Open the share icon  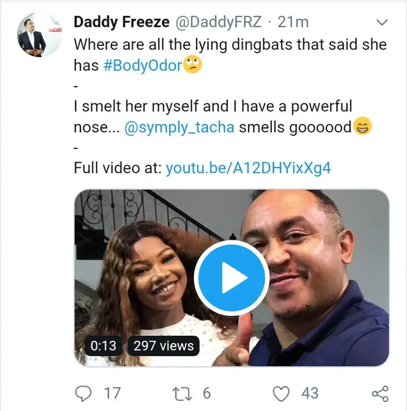(380, 393)
